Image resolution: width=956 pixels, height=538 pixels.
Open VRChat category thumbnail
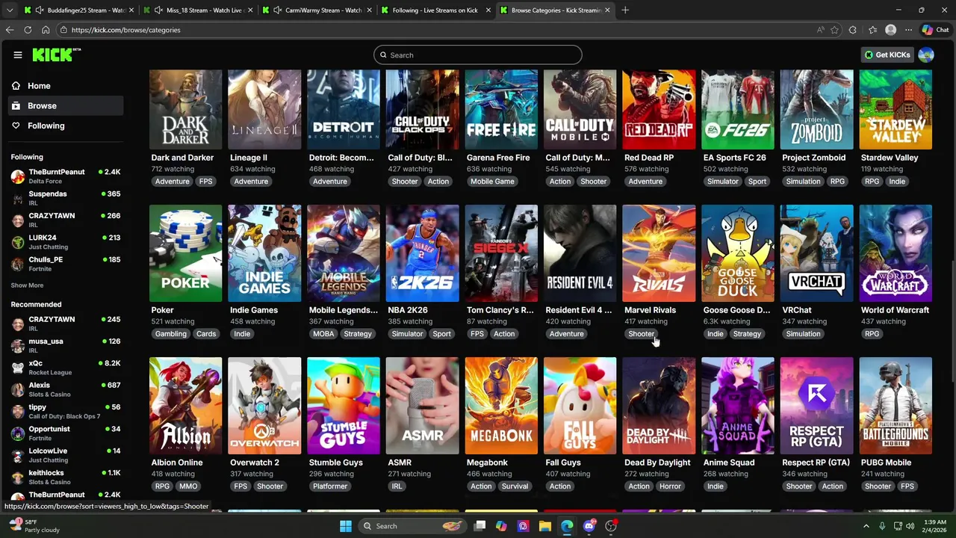point(817,253)
